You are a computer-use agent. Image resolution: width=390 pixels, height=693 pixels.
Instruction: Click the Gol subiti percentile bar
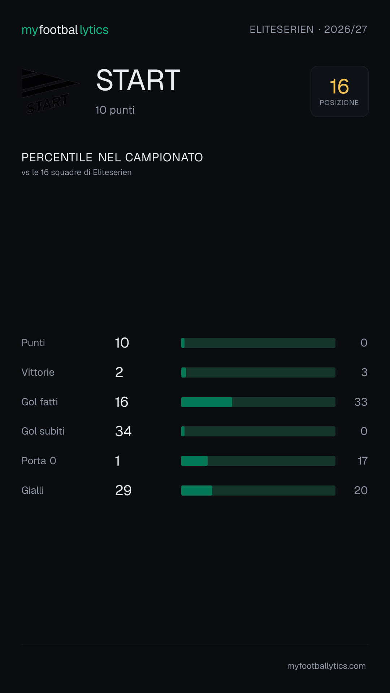click(x=258, y=431)
